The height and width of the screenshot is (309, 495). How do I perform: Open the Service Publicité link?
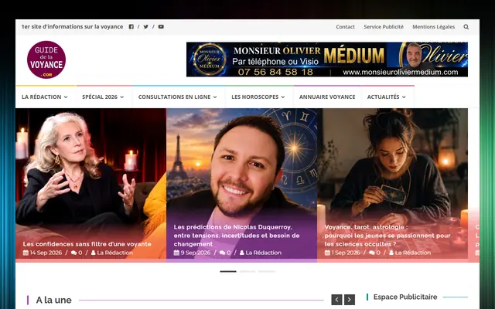click(384, 27)
